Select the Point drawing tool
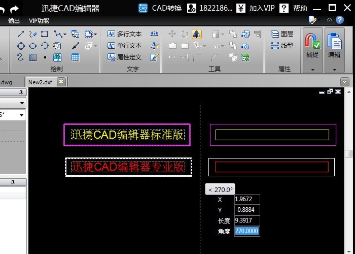The height and width of the screenshot is (254, 355). 45,57
